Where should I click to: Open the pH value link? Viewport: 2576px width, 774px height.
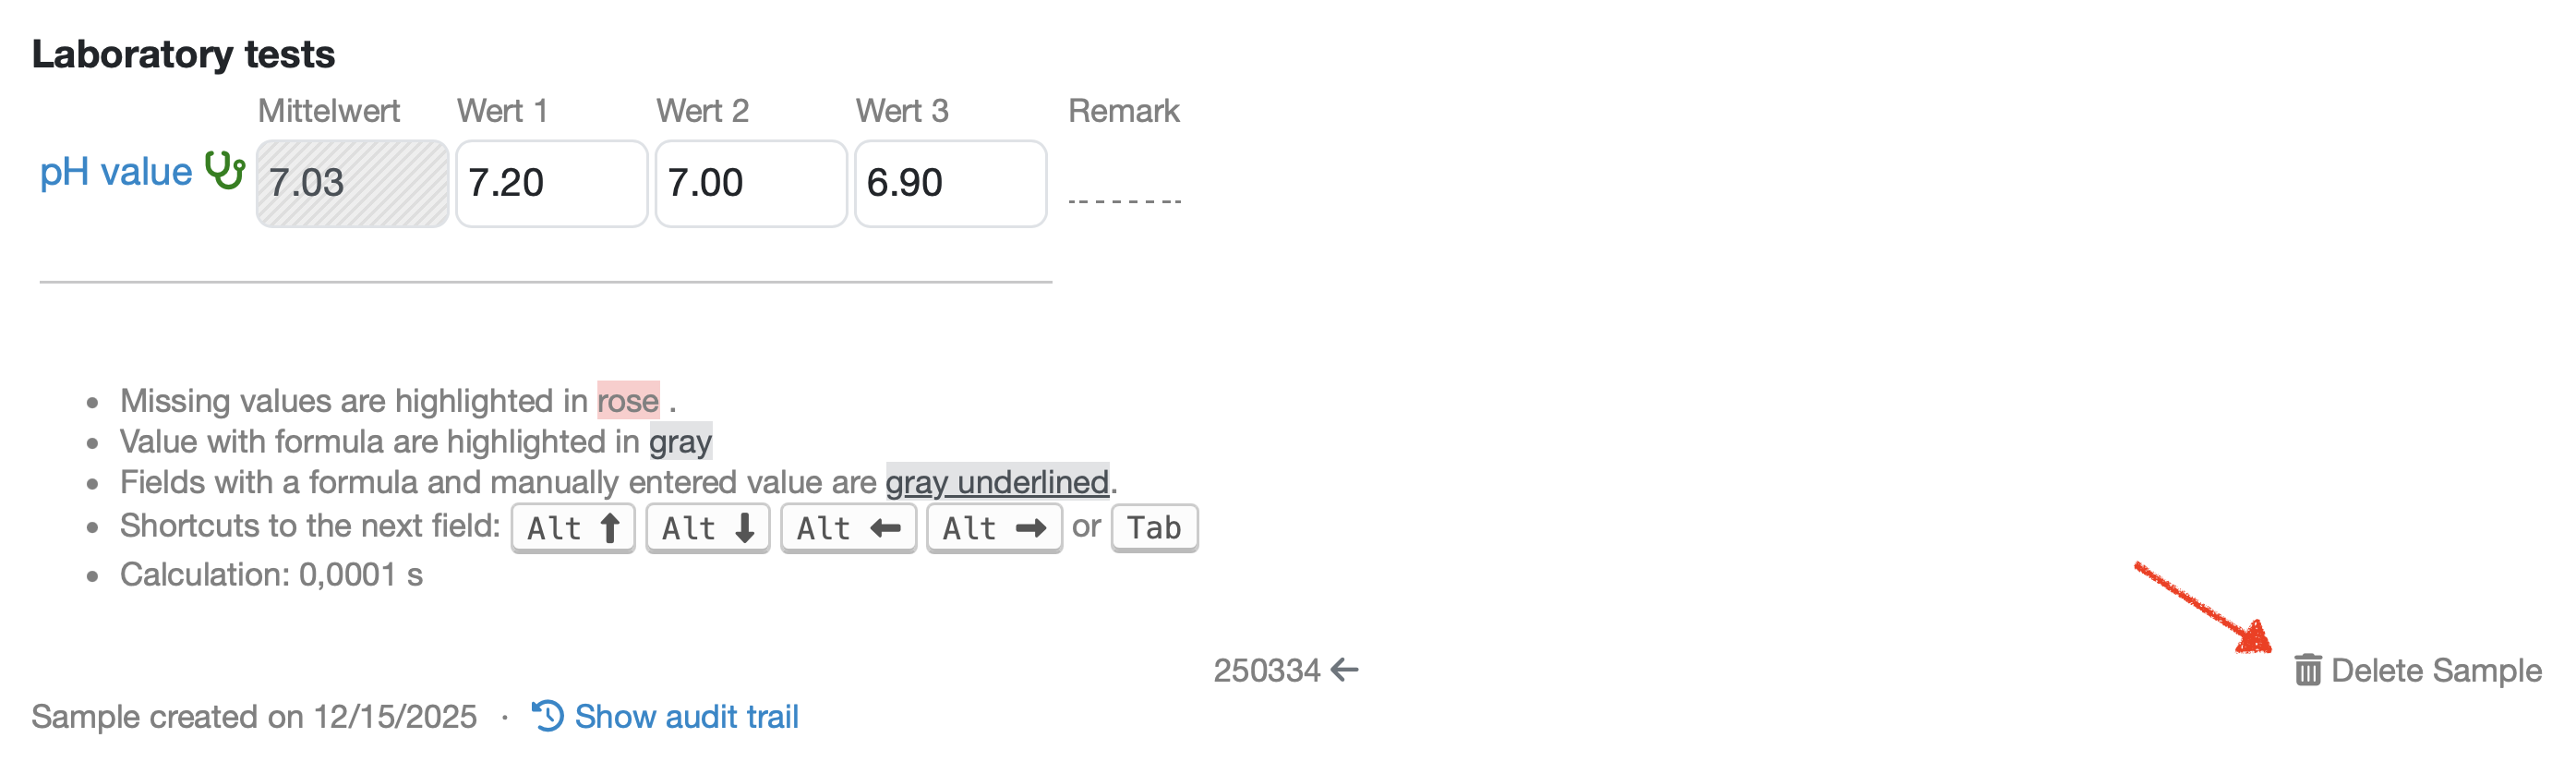(x=115, y=172)
